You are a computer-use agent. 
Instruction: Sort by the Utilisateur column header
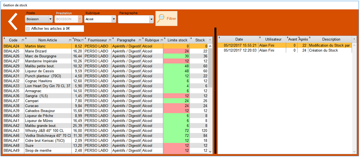coord(273,39)
